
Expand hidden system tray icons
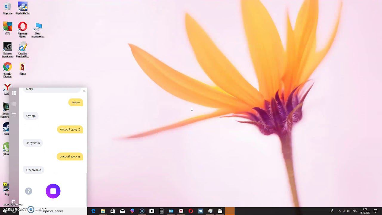[x=339, y=211]
